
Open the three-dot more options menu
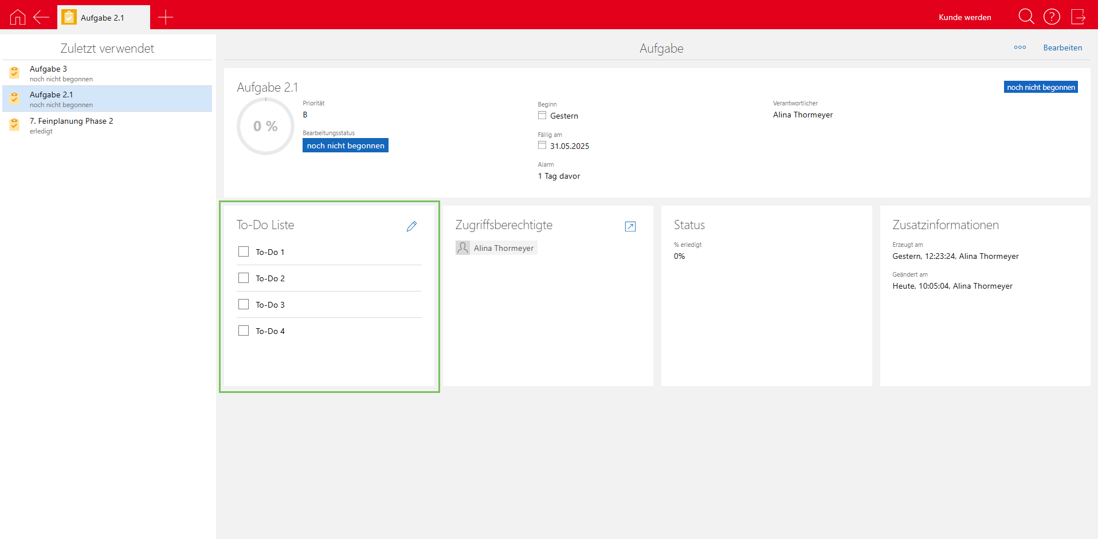point(1019,48)
